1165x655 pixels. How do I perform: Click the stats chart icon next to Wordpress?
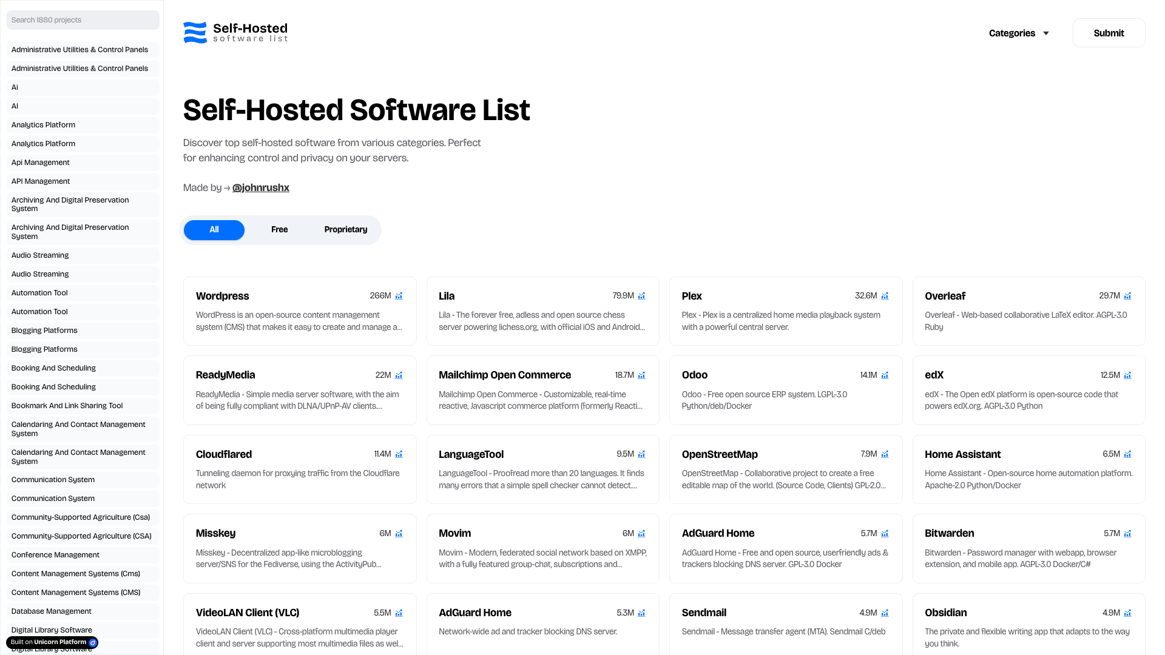tap(399, 295)
